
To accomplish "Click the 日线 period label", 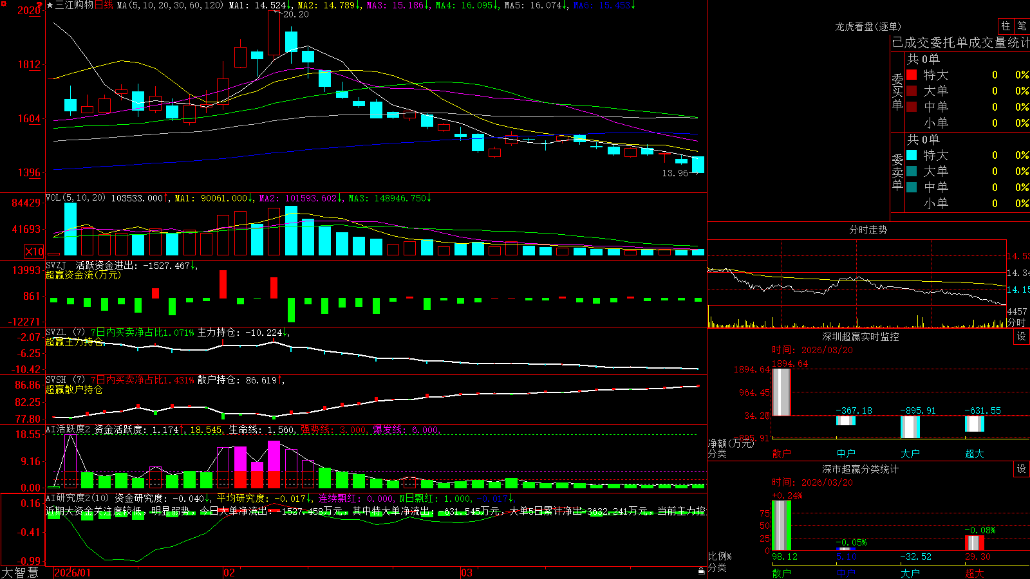I will [x=104, y=5].
